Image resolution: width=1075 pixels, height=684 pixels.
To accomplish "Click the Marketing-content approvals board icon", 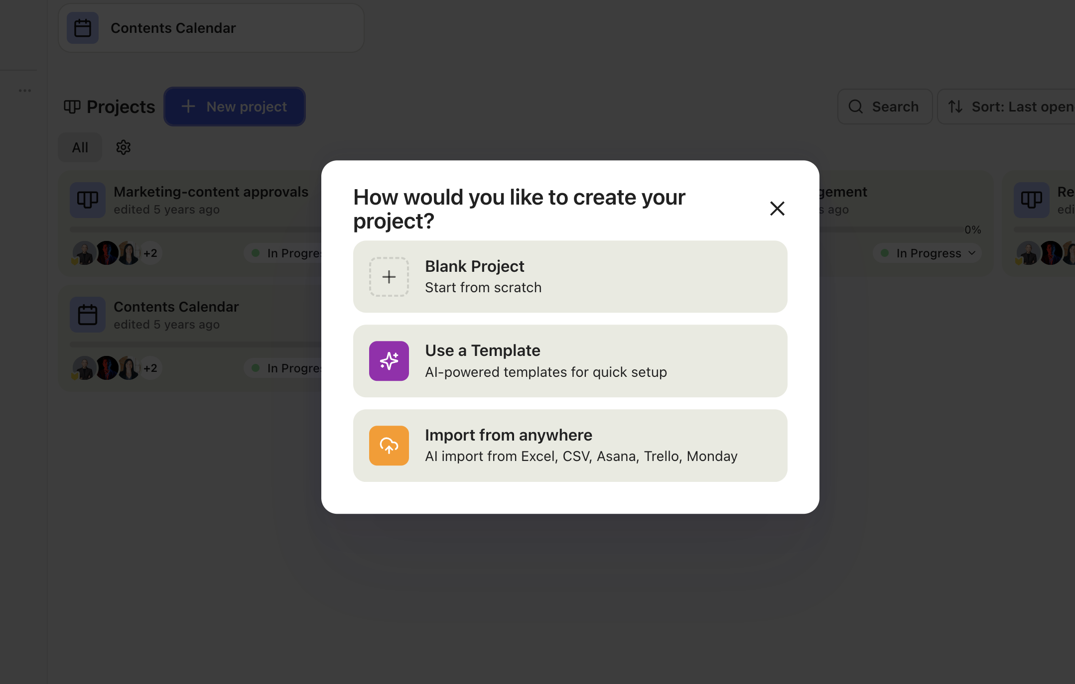I will (x=88, y=200).
